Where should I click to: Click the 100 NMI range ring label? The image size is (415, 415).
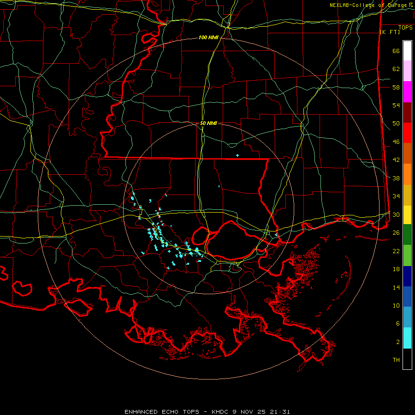pos(208,38)
